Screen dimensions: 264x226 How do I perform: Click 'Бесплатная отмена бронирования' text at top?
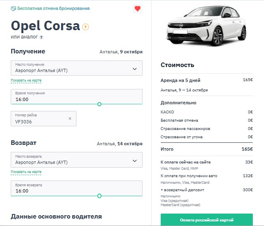(54, 9)
